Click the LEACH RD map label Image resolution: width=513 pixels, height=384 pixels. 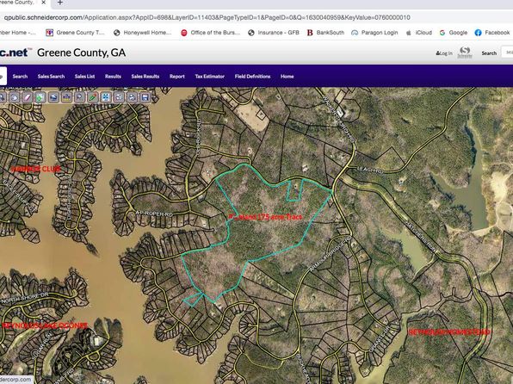[370, 170]
